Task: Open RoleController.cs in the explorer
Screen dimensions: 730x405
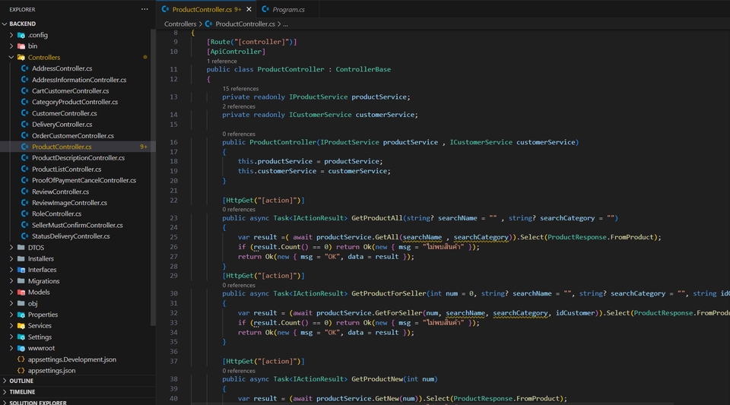Action: coord(56,214)
